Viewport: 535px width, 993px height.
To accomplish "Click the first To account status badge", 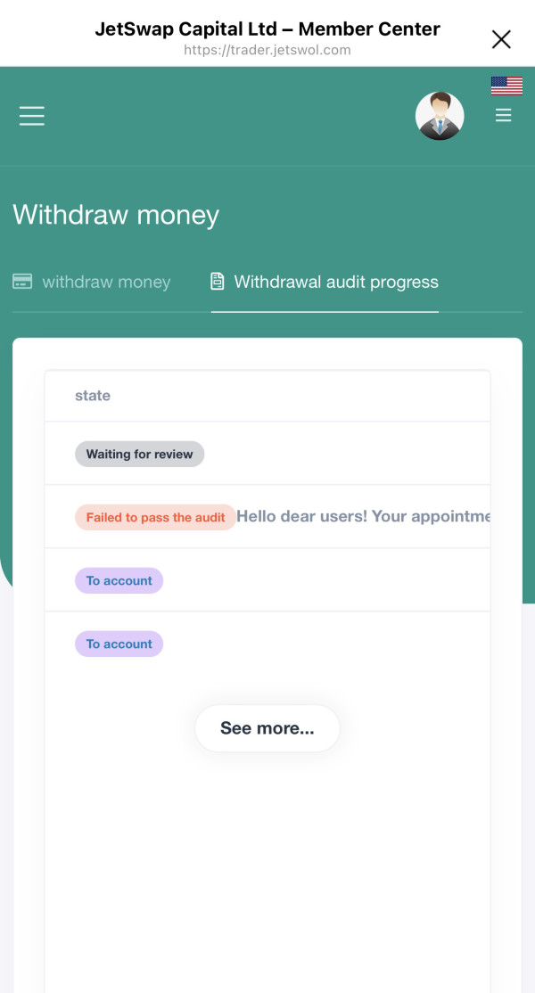I will pyautogui.click(x=119, y=581).
